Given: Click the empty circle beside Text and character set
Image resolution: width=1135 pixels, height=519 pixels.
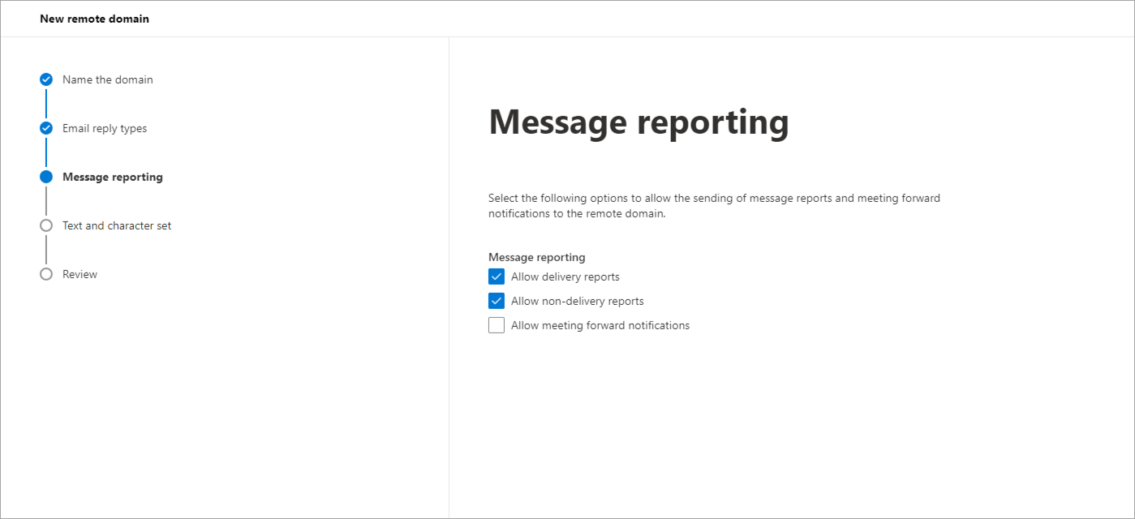Looking at the screenshot, I should 46,225.
